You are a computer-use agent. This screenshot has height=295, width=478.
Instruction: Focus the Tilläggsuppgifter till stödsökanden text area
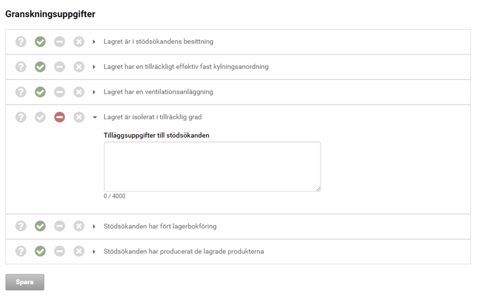[x=212, y=166]
